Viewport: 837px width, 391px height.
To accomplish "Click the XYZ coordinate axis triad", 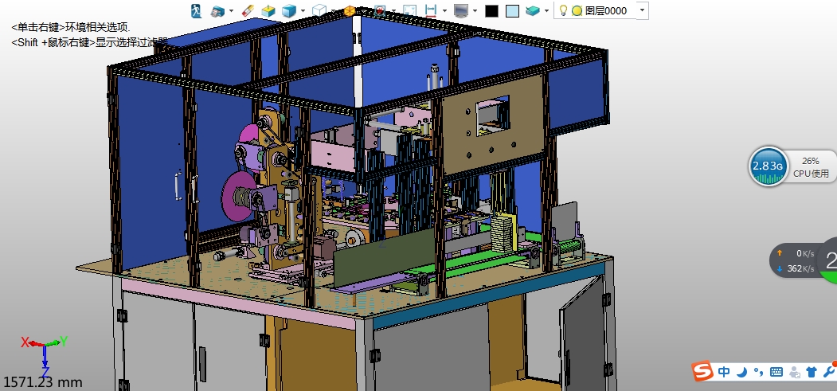I will [45, 354].
